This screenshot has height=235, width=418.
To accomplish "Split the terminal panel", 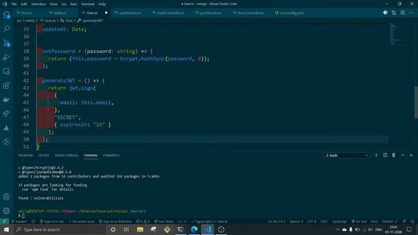I will [x=385, y=155].
